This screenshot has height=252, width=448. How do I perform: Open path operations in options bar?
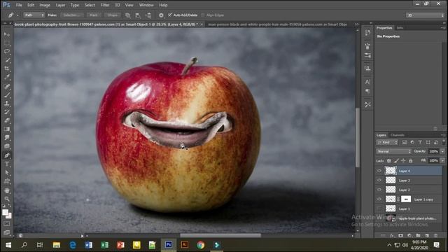(x=128, y=15)
